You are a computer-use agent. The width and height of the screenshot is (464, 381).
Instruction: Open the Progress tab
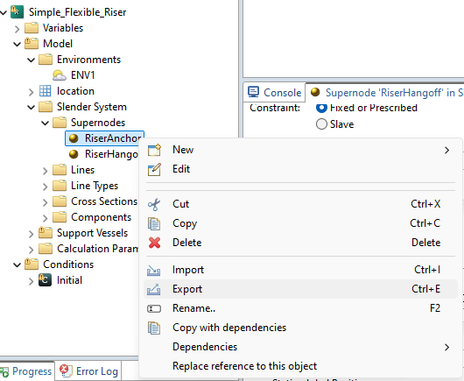(26, 371)
